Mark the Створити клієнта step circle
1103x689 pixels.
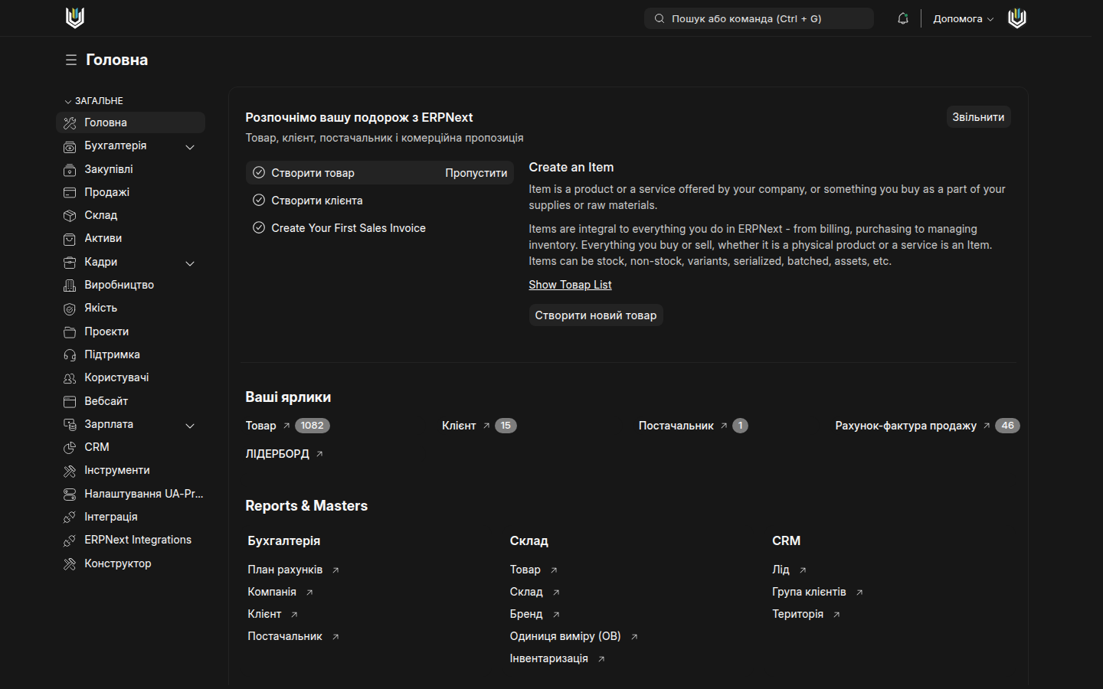[x=259, y=201]
